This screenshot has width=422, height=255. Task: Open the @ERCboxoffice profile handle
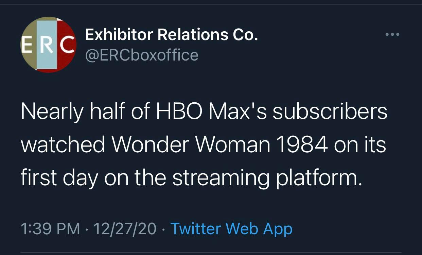pos(141,55)
